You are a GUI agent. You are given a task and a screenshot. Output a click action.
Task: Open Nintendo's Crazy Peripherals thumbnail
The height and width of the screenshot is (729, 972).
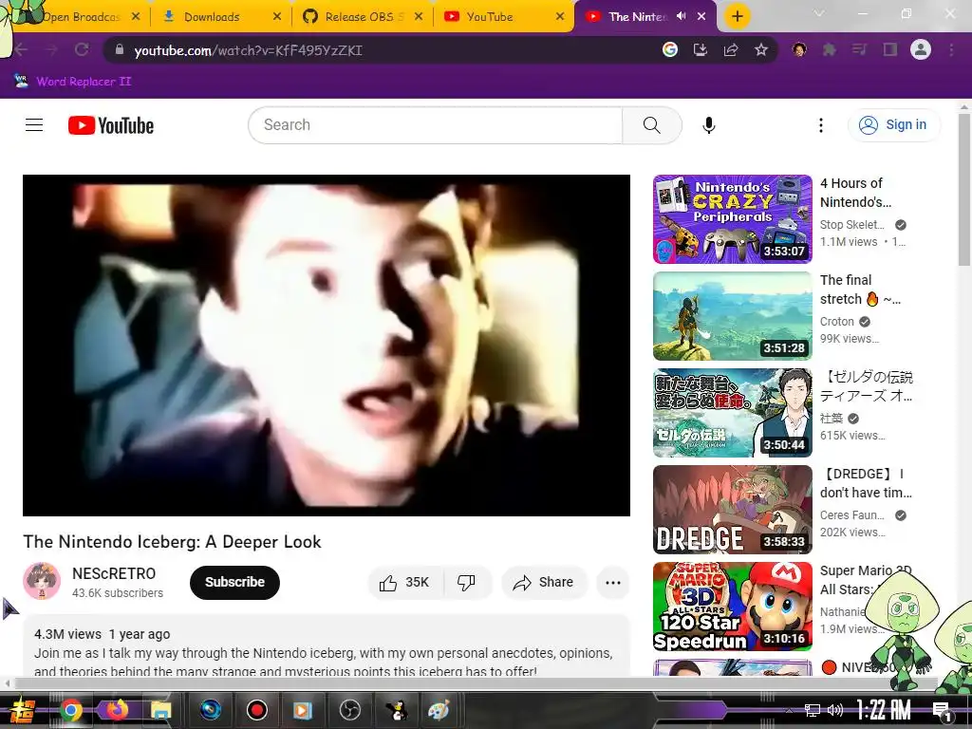pos(732,219)
